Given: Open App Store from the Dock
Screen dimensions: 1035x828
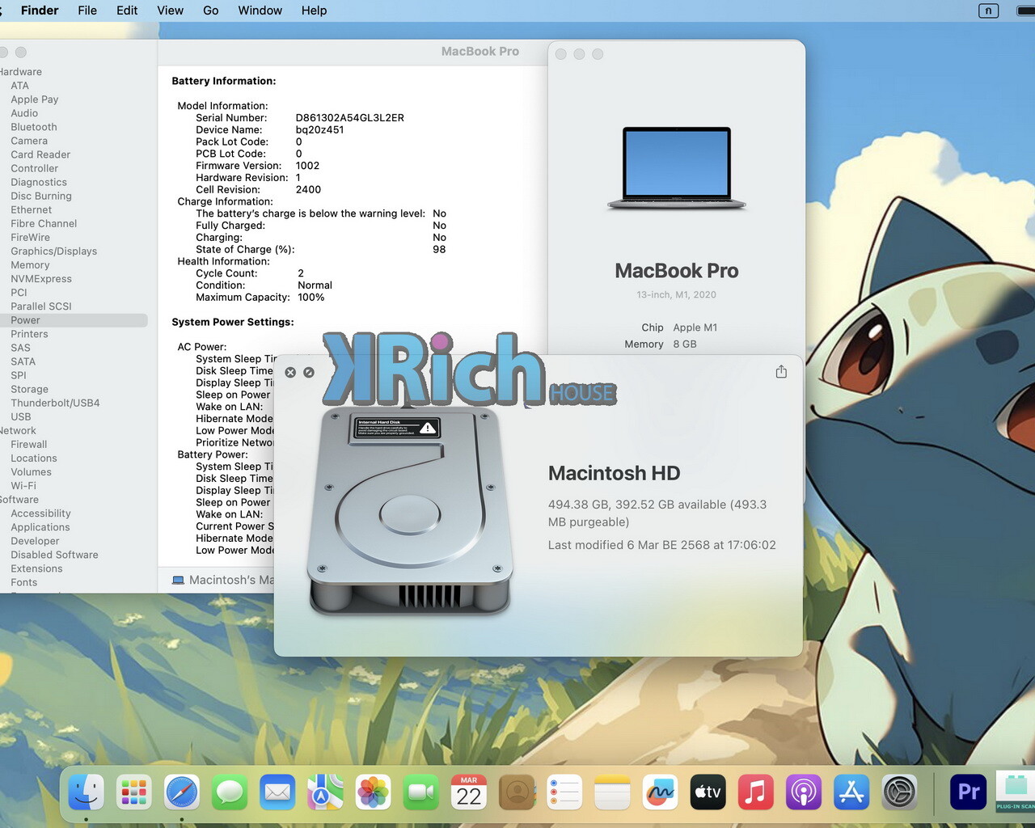Looking at the screenshot, I should point(851,792).
